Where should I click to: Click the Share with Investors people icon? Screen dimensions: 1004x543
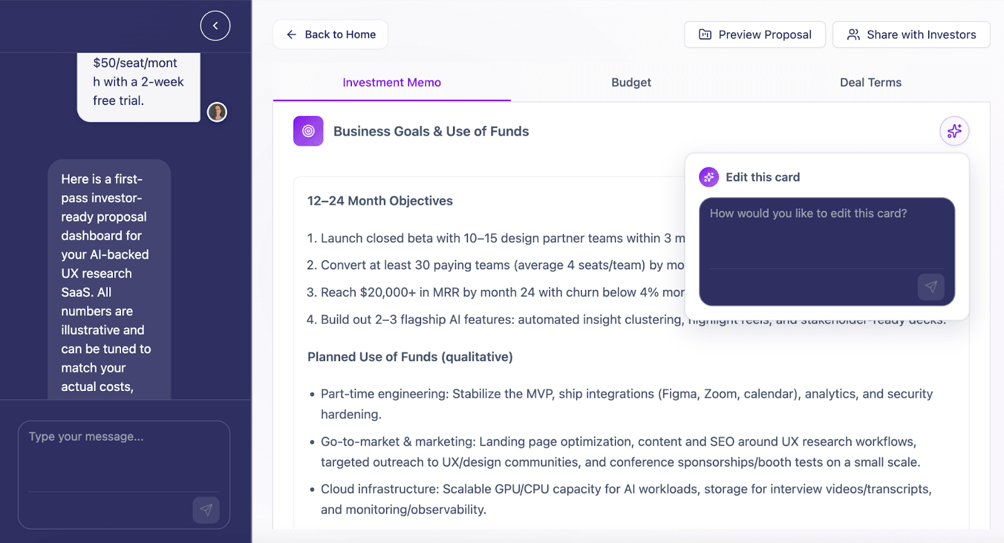pos(853,35)
